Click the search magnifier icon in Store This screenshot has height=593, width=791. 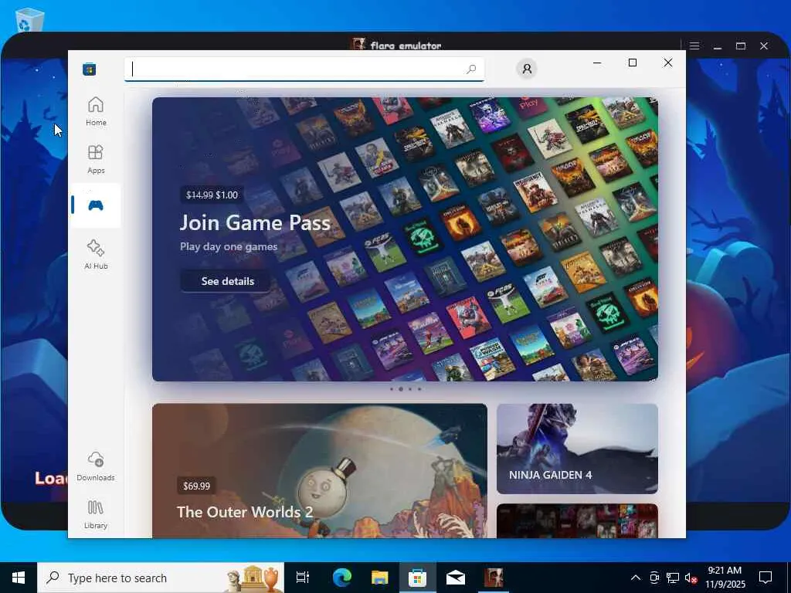tap(471, 69)
